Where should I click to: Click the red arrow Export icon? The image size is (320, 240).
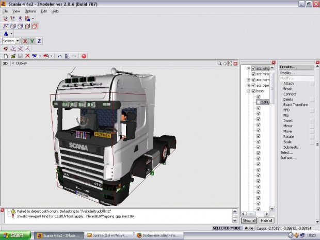click(x=46, y=56)
